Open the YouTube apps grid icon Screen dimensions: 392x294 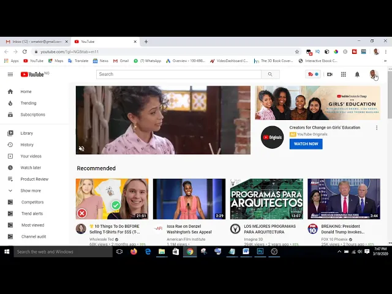pyautogui.click(x=344, y=74)
